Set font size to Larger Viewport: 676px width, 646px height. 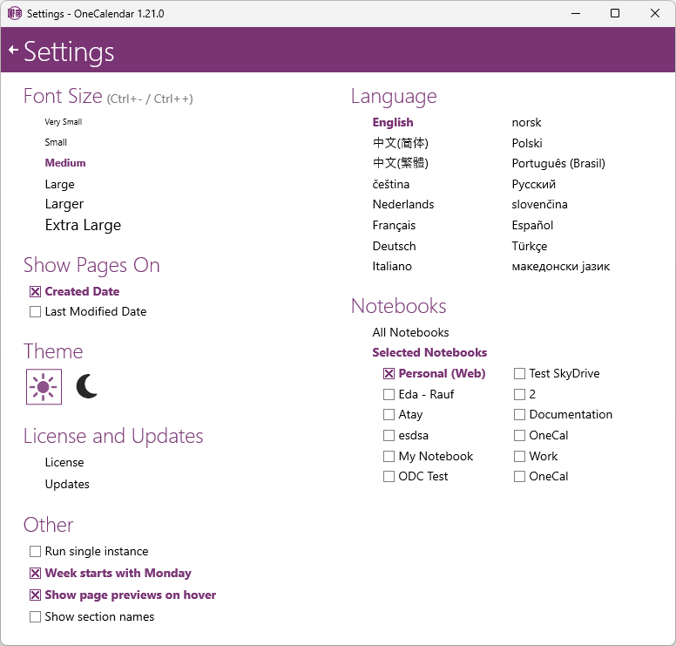[x=64, y=204]
